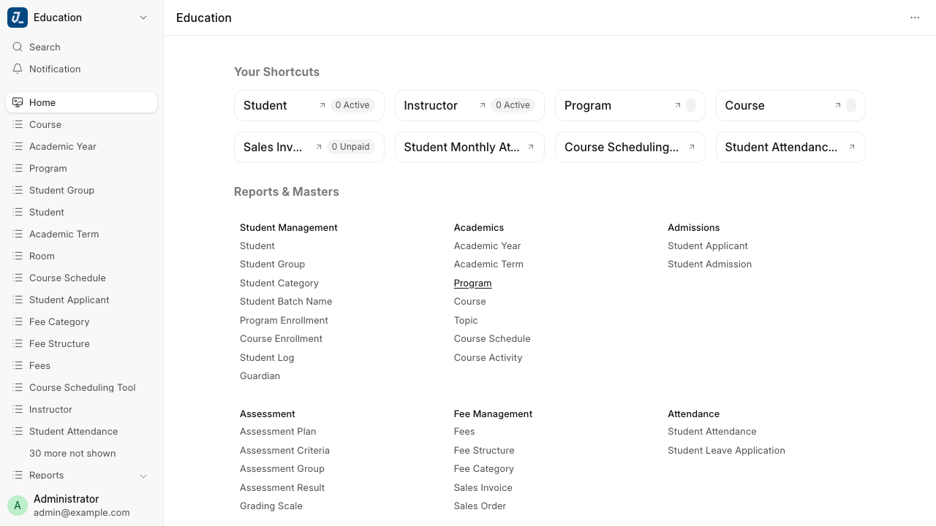936x526 pixels.
Task: Open the Assessment Criteria link
Action: (x=284, y=450)
